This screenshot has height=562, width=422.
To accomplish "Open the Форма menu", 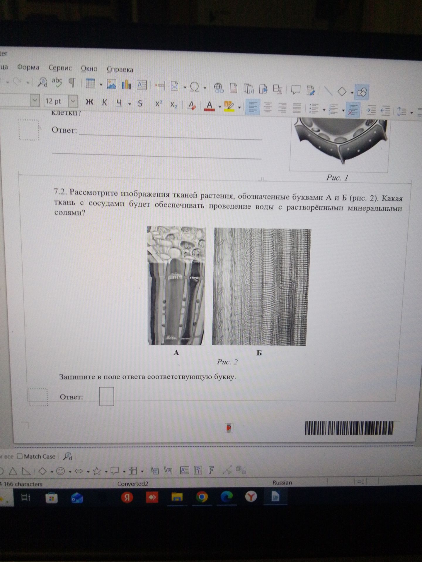I will pyautogui.click(x=28, y=67).
